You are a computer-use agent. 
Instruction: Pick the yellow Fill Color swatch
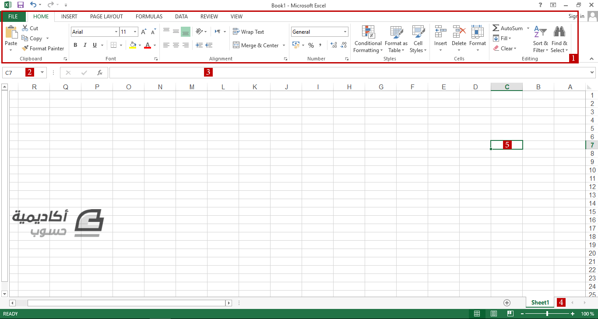[133, 45]
